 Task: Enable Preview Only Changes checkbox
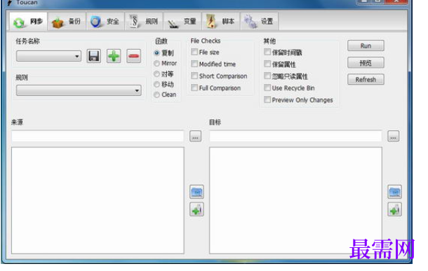point(267,99)
